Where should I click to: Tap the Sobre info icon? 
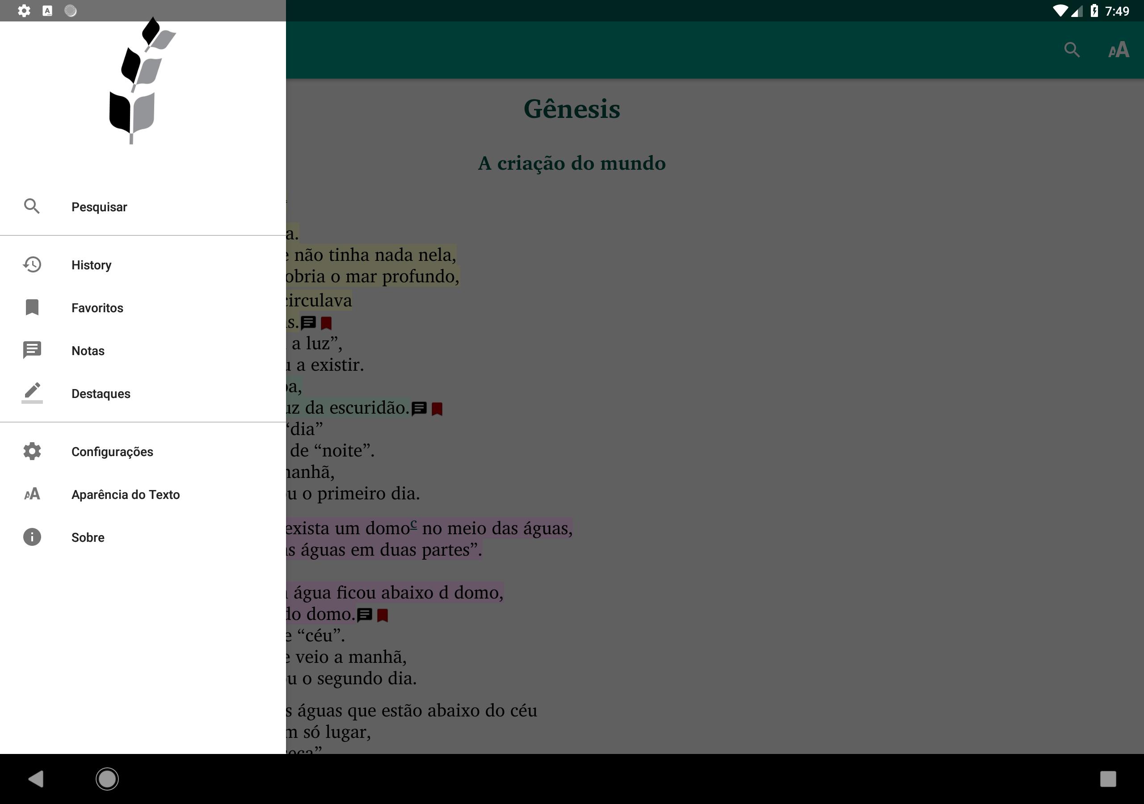point(32,537)
